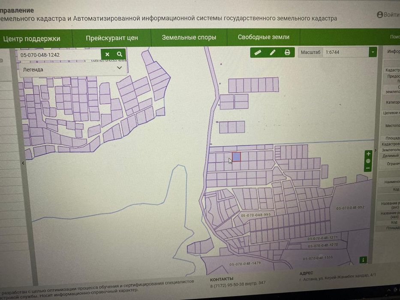This screenshot has height=300, width=400.
Task: Click parcel labeled 05-070-048-1535
Action: (x=318, y=258)
